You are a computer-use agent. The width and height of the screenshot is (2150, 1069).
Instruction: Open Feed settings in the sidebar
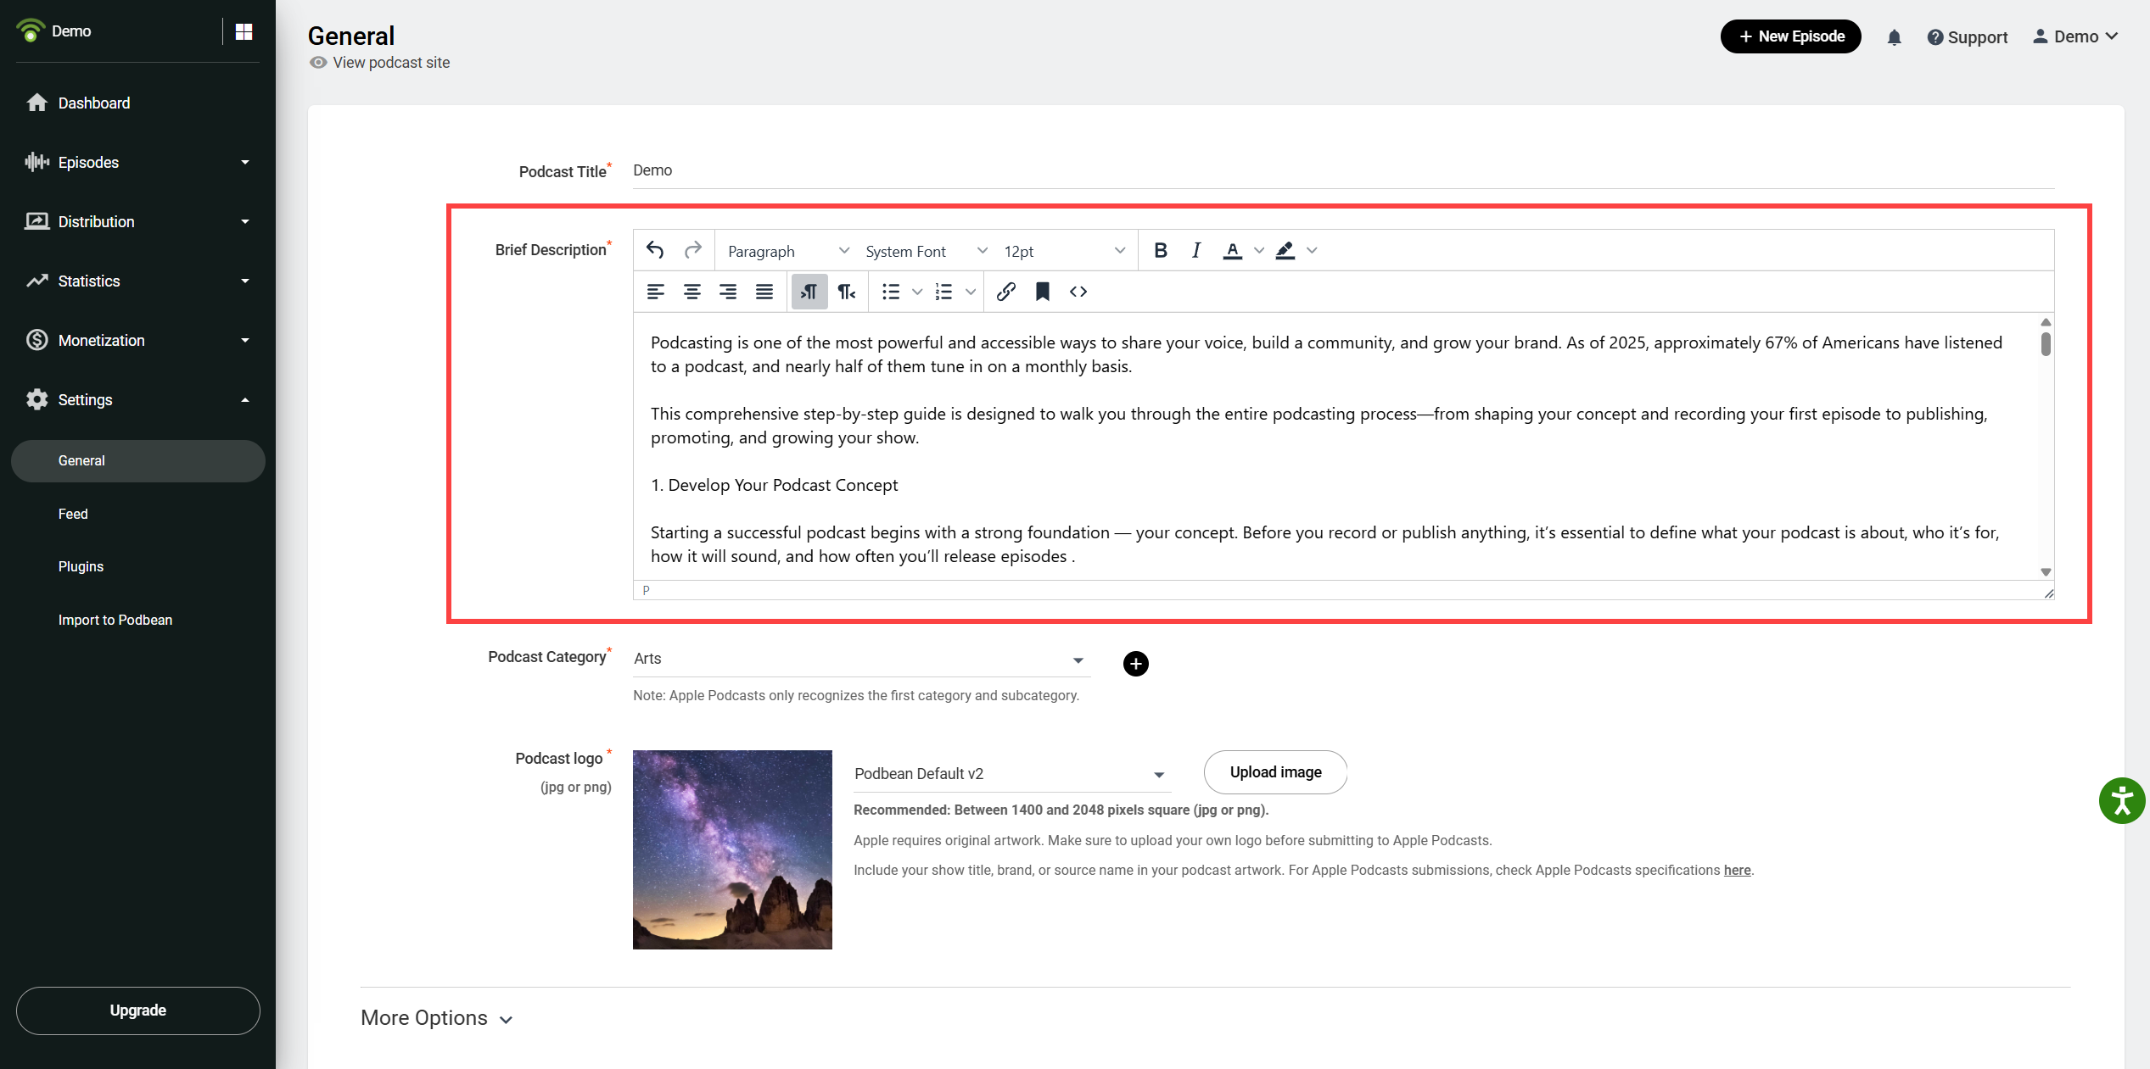(73, 514)
